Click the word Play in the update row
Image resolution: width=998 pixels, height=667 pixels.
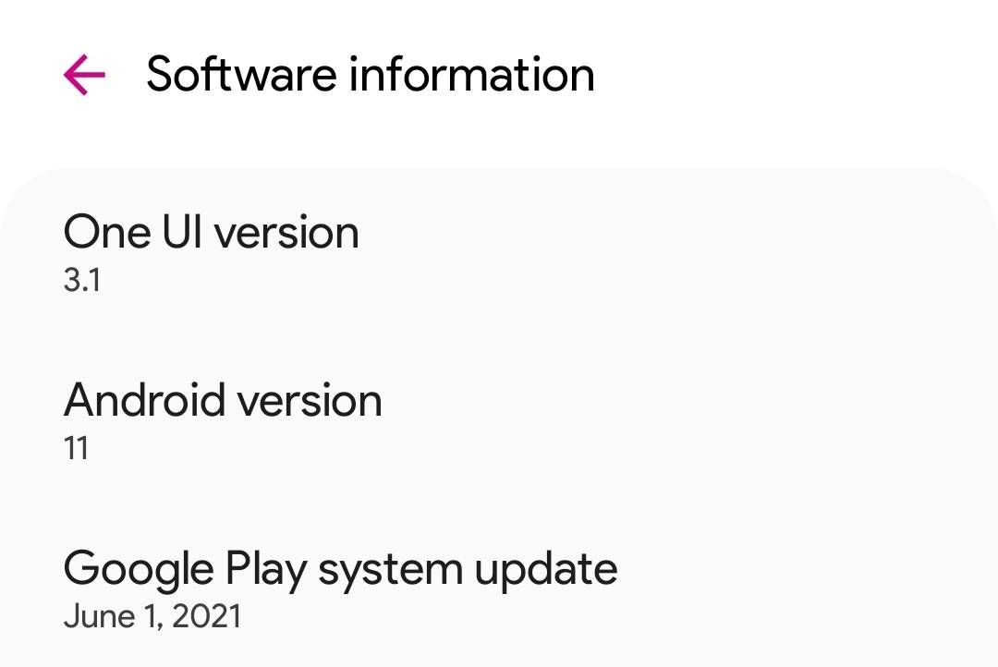point(266,570)
